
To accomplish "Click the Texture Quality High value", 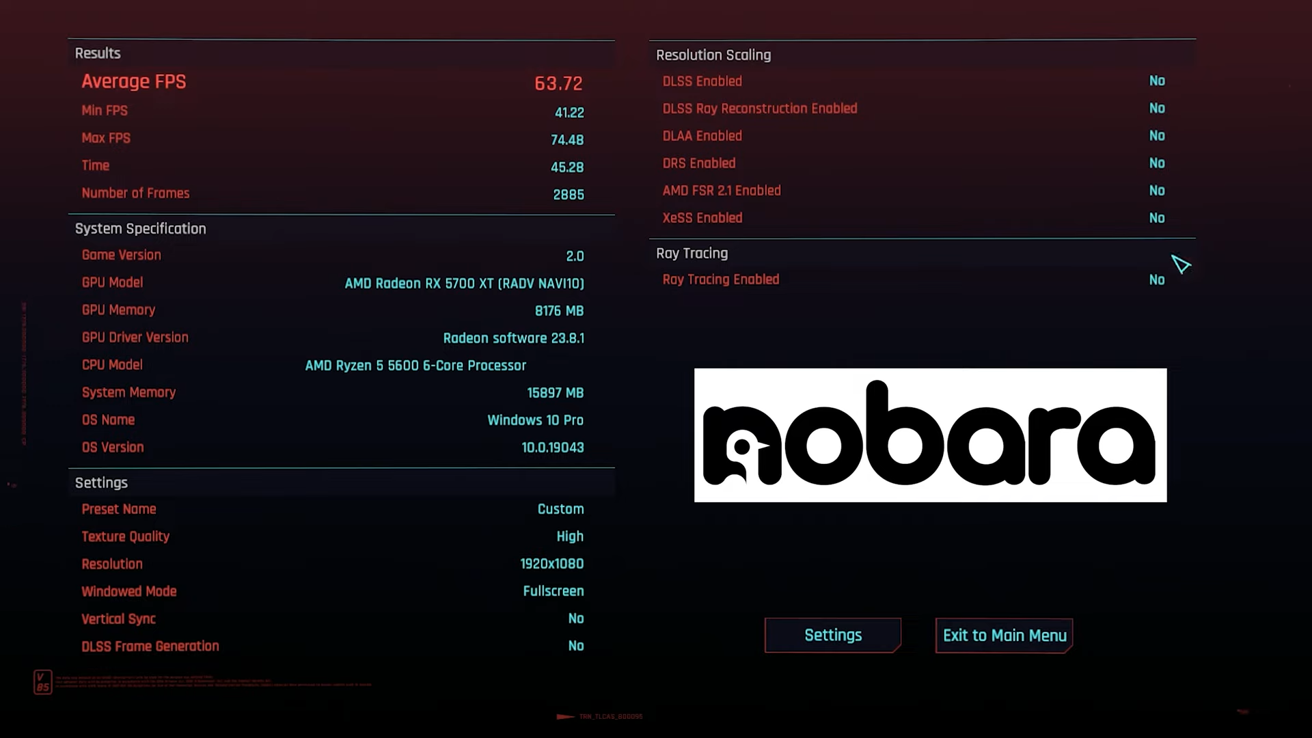I will 569,536.
